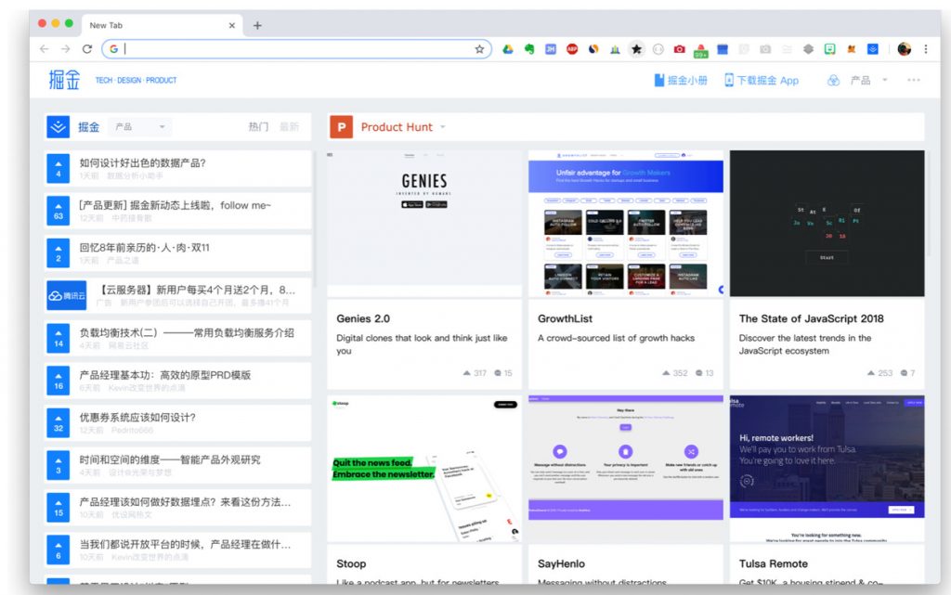Click the Product Hunt orange P logo
951x595 pixels.
coord(342,126)
